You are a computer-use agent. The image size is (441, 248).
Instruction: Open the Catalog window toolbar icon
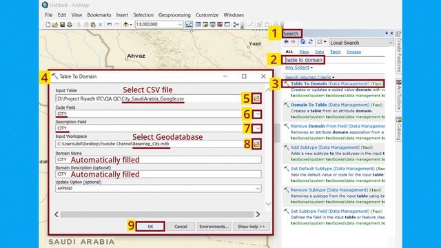point(205,25)
